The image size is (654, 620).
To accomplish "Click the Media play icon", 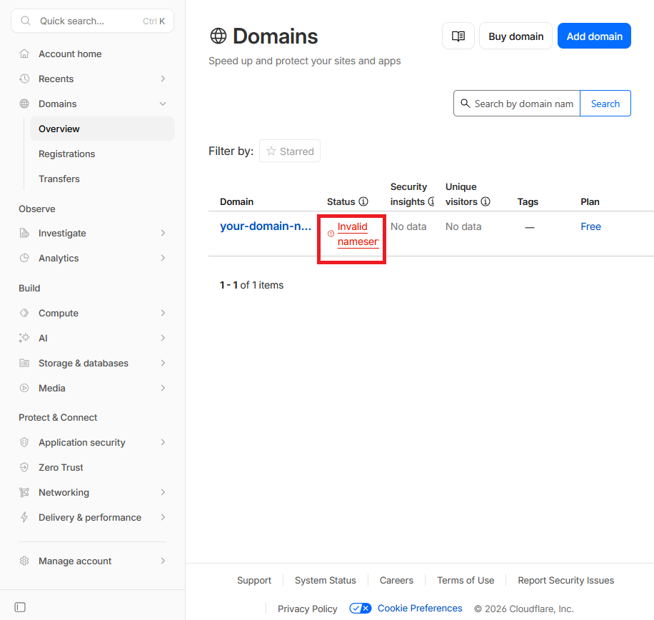I will [x=24, y=388].
